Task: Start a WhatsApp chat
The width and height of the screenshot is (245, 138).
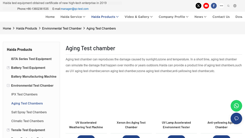Action: (x=236, y=106)
